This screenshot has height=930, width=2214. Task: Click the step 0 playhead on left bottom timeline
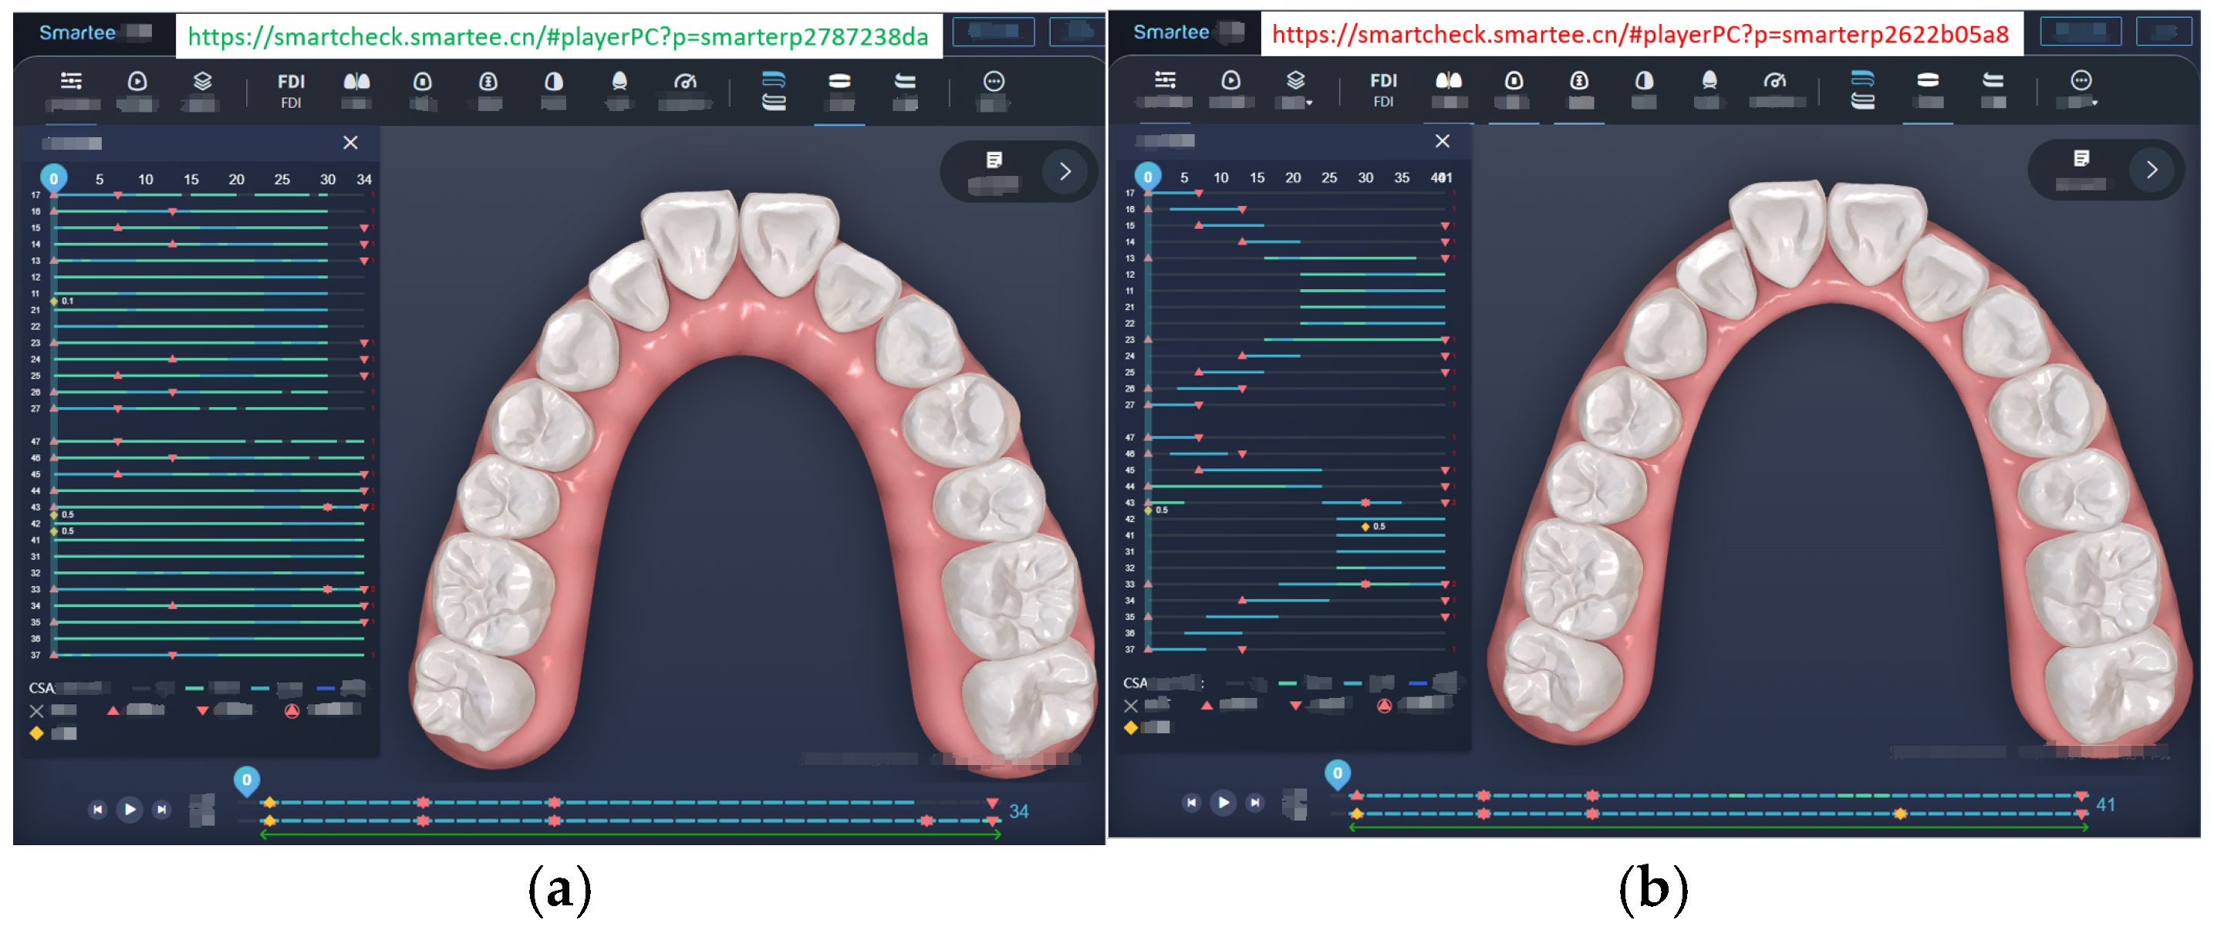coord(247,780)
